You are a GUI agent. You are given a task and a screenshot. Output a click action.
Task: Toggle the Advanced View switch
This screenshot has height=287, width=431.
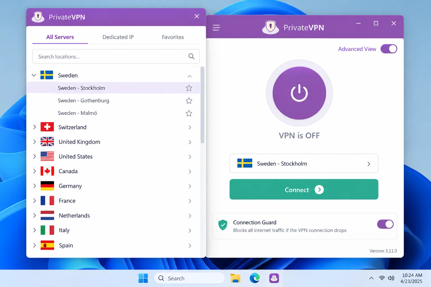click(x=389, y=49)
